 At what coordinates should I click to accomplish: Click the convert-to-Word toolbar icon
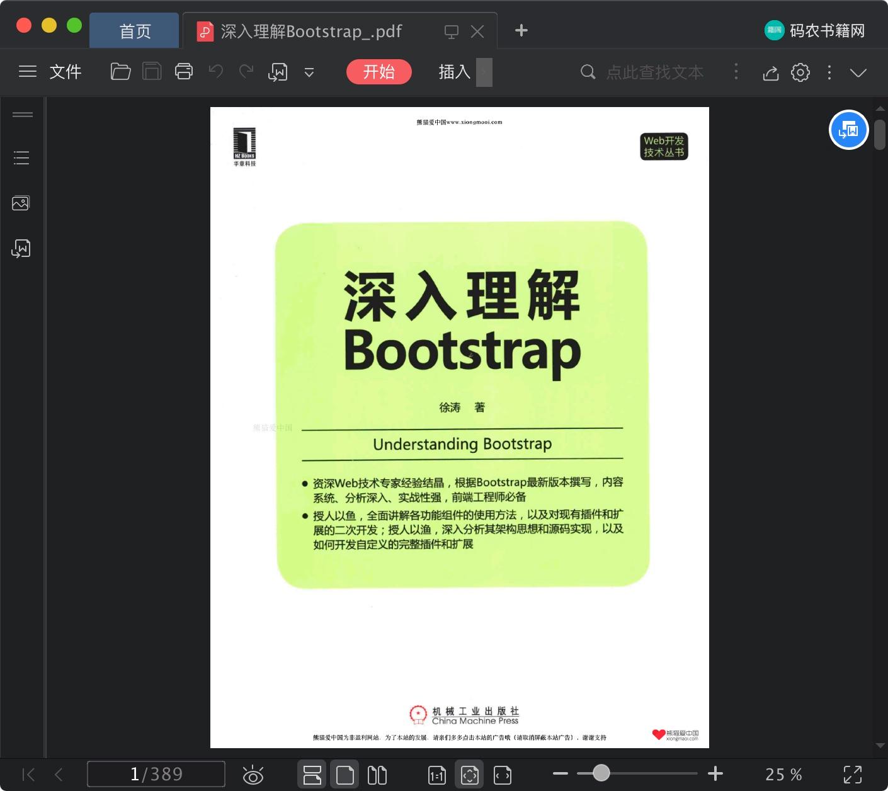(x=278, y=72)
